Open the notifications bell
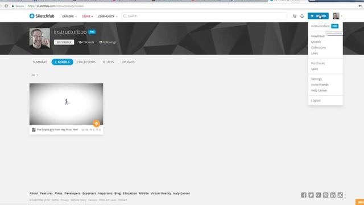This screenshot has height=205, width=364. tap(302, 16)
